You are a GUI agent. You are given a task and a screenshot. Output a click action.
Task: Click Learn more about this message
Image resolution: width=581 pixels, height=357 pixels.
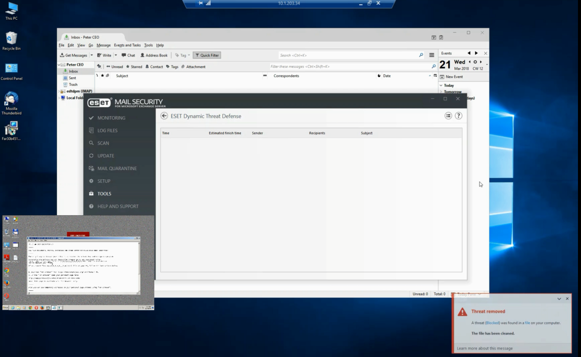tap(485, 348)
